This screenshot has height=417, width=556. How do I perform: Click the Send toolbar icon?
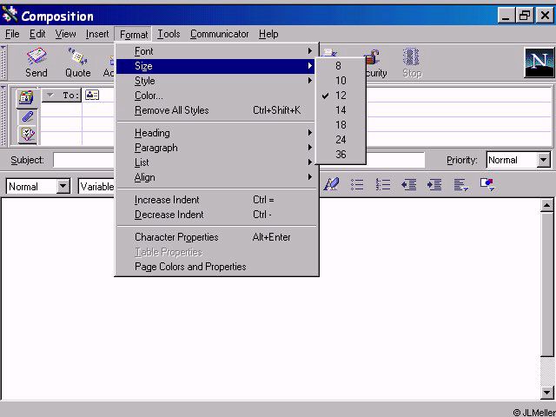36,62
